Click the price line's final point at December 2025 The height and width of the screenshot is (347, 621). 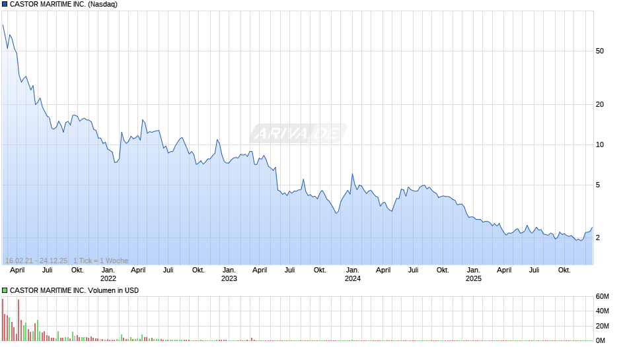pos(592,228)
